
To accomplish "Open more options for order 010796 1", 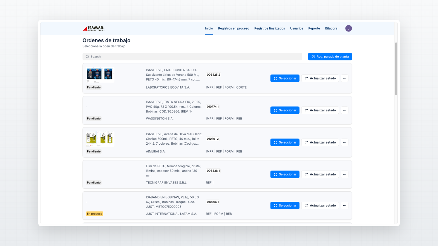I will coord(345,206).
